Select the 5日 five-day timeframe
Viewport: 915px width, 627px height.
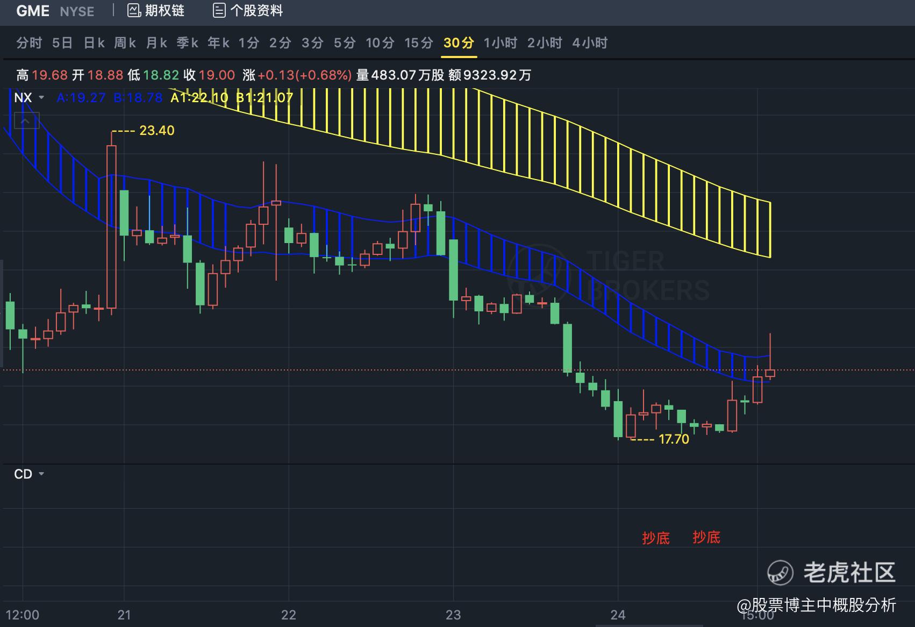61,43
